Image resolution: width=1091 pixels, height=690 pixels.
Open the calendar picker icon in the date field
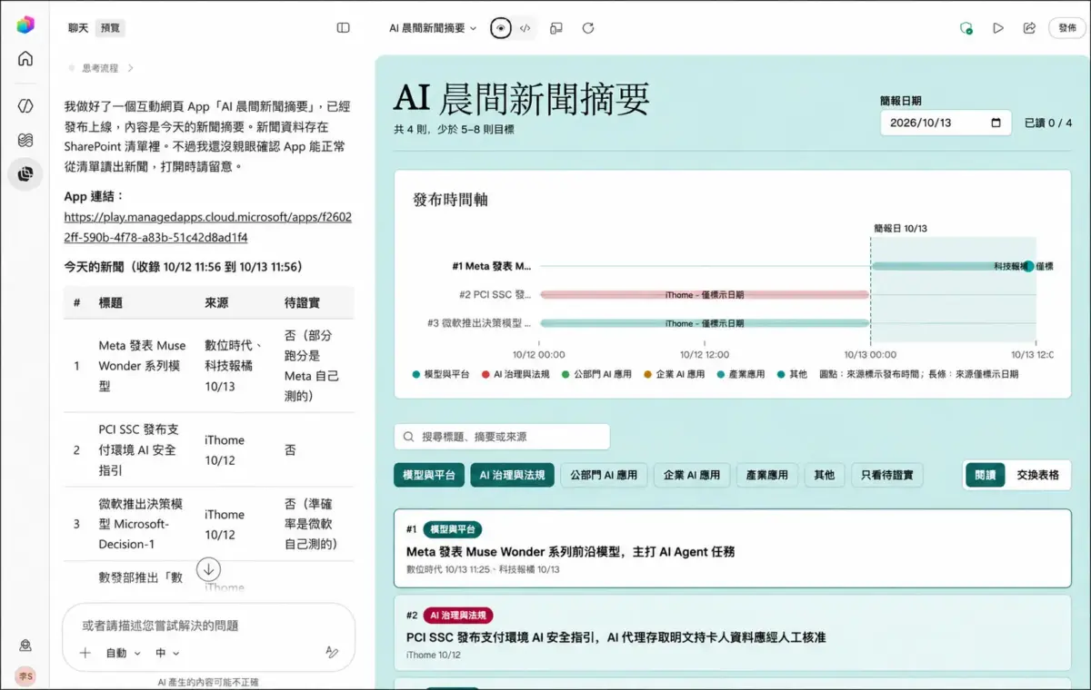point(996,123)
